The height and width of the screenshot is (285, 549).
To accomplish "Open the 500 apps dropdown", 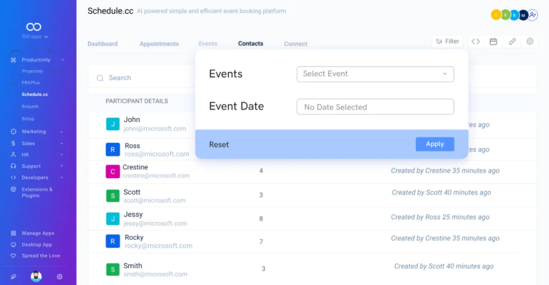I will (x=34, y=37).
